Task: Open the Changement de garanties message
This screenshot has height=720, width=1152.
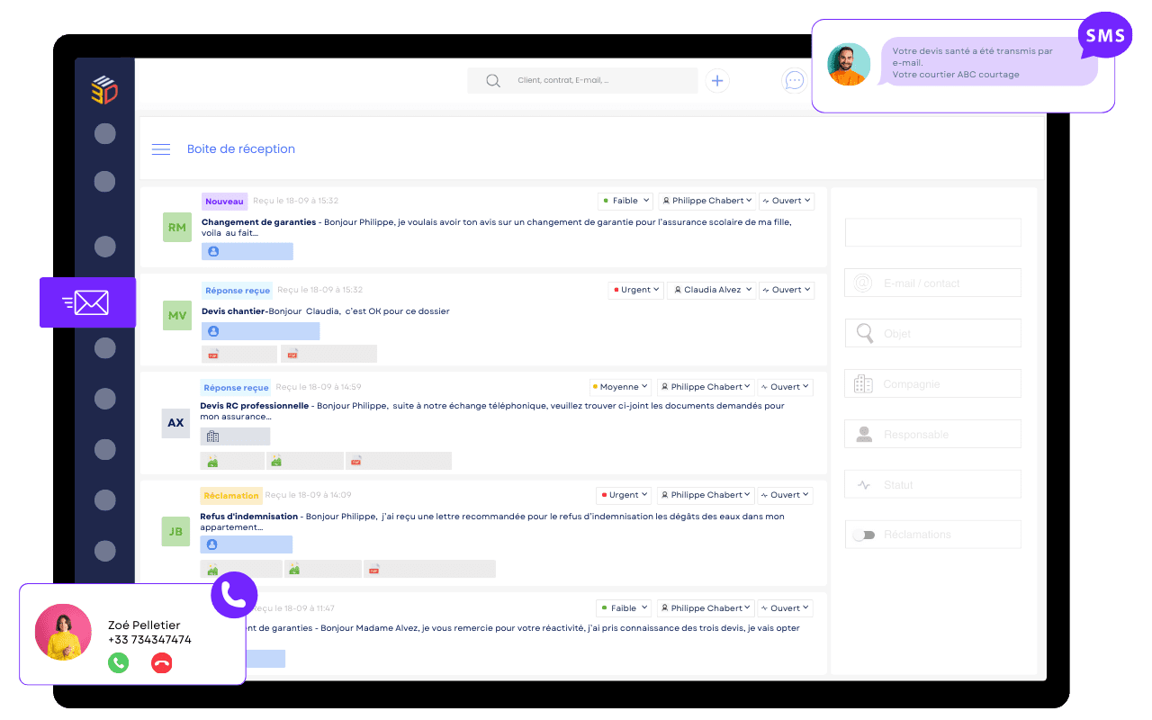Action: [483, 228]
